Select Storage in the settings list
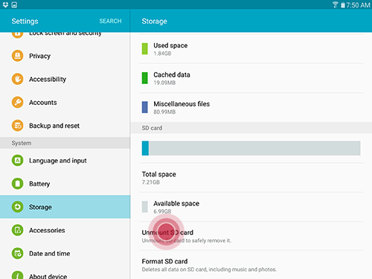Image resolution: width=372 pixels, height=279 pixels. [65, 207]
